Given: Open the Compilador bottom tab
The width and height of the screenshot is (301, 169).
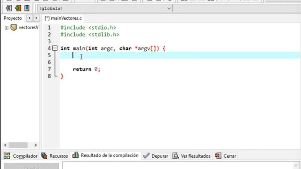Looking at the screenshot, I should click(21, 156).
